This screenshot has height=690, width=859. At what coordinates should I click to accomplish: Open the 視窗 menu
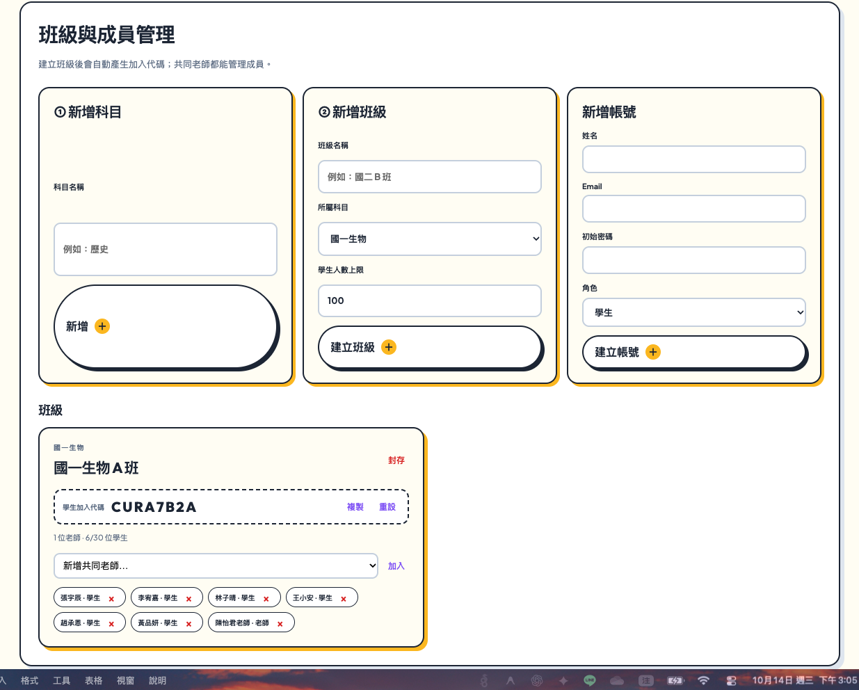point(125,680)
